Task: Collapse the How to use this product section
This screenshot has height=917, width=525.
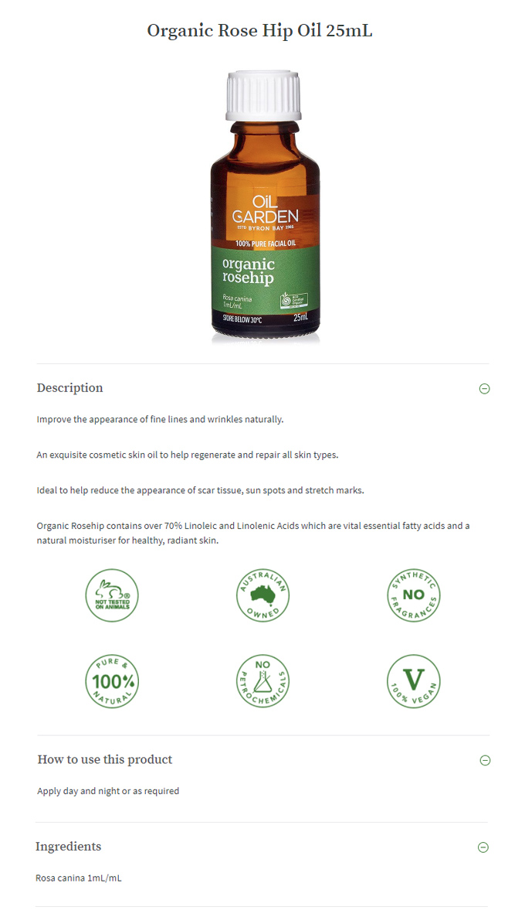Action: (485, 760)
